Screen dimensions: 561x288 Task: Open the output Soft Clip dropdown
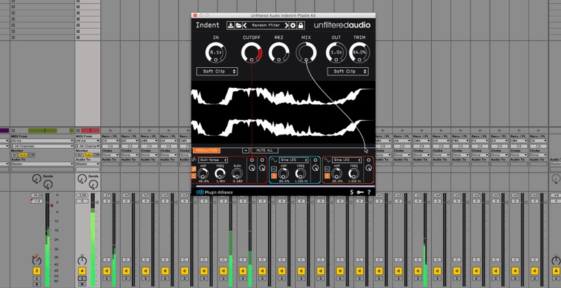pos(347,71)
